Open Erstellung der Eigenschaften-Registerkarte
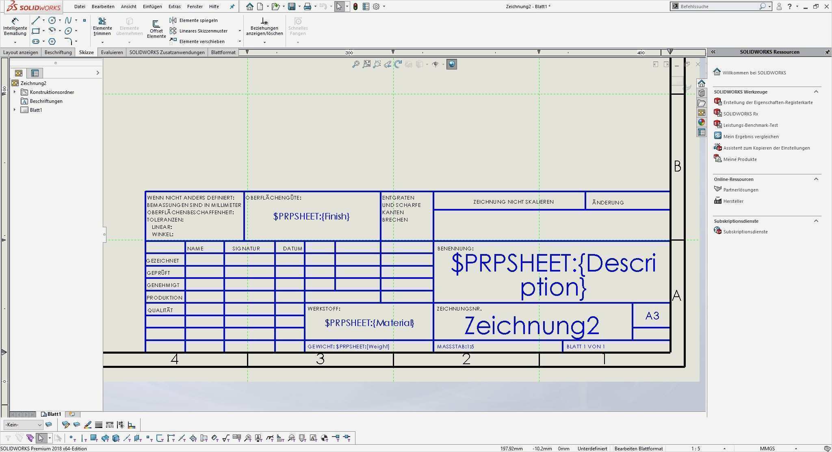This screenshot has height=452, width=832. click(766, 102)
